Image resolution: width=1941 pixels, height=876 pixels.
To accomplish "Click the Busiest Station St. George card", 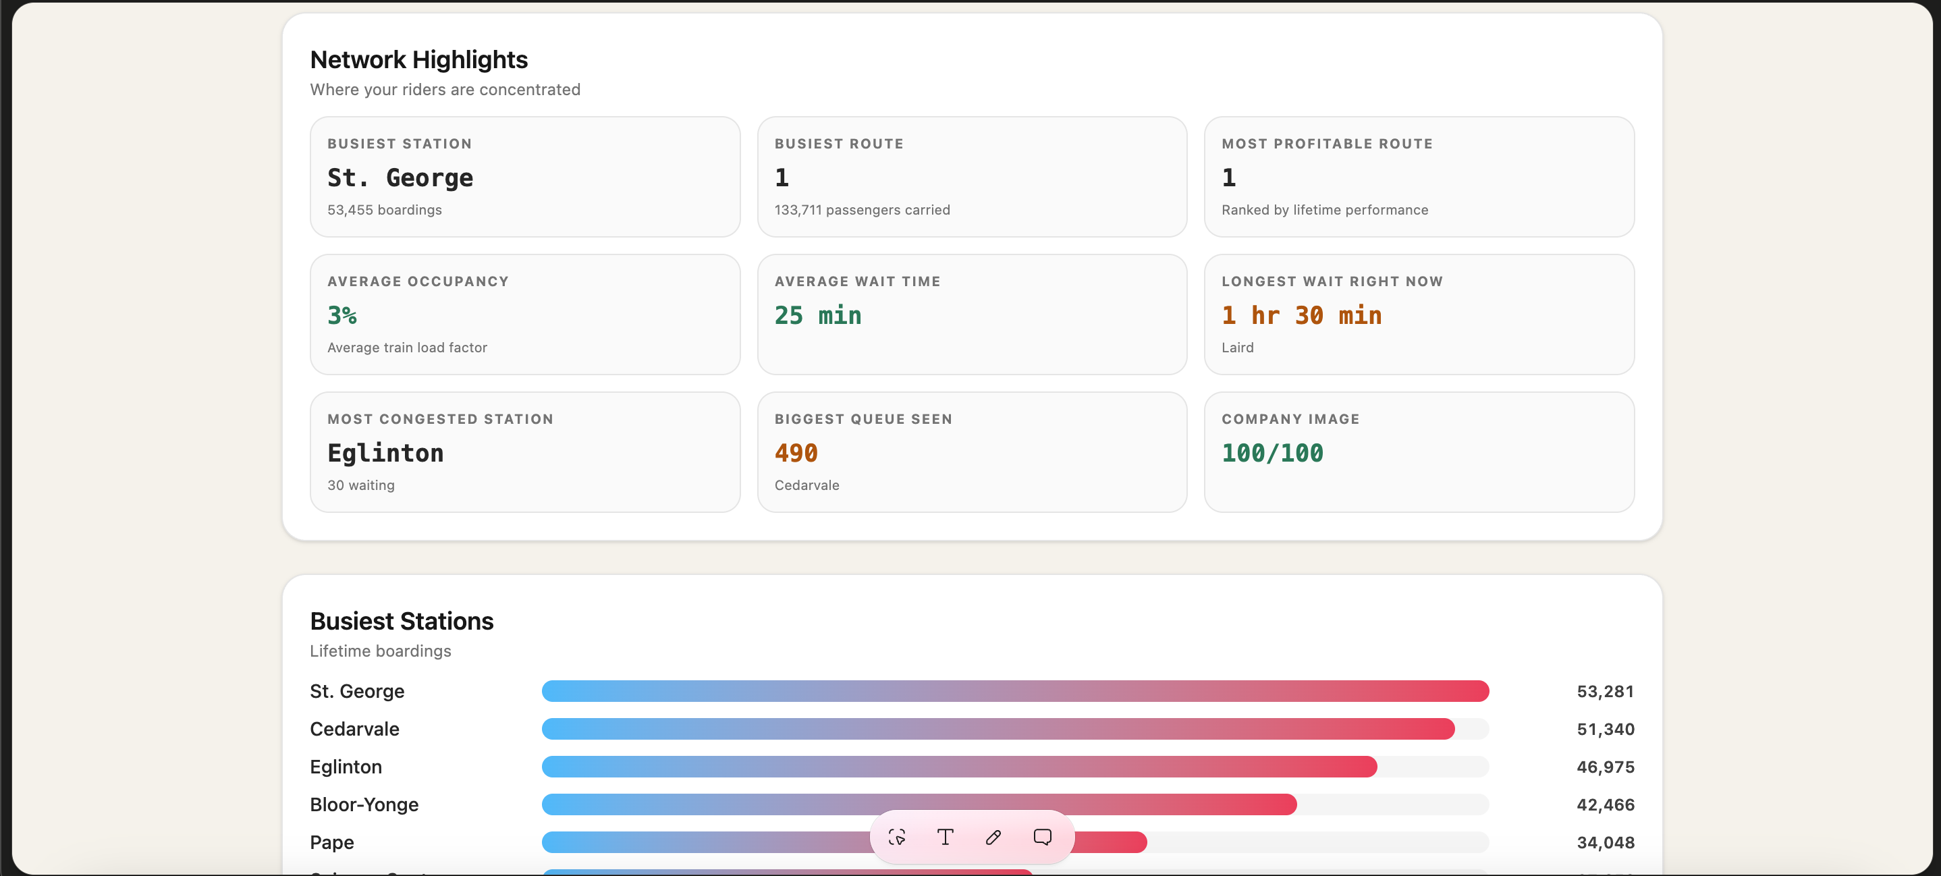I will 525,176.
